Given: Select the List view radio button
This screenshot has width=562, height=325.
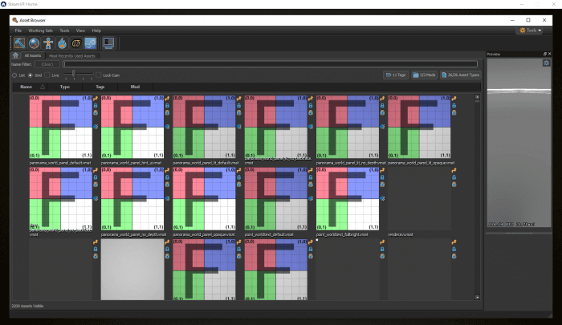Looking at the screenshot, I should (x=14, y=75).
